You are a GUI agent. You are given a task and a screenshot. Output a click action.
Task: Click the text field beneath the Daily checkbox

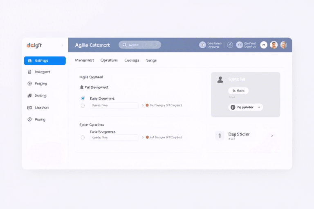(x=114, y=105)
